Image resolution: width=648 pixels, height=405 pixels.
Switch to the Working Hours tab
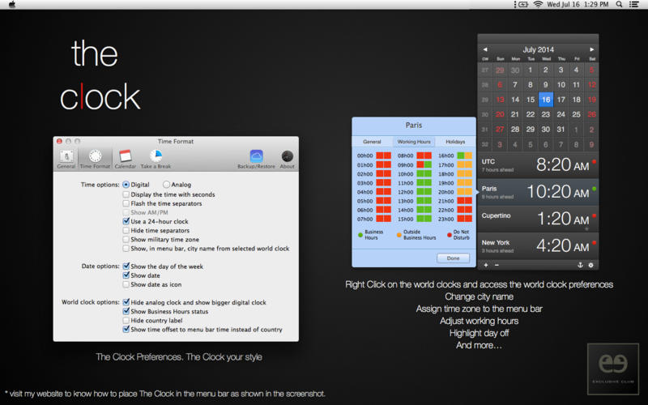pos(414,141)
